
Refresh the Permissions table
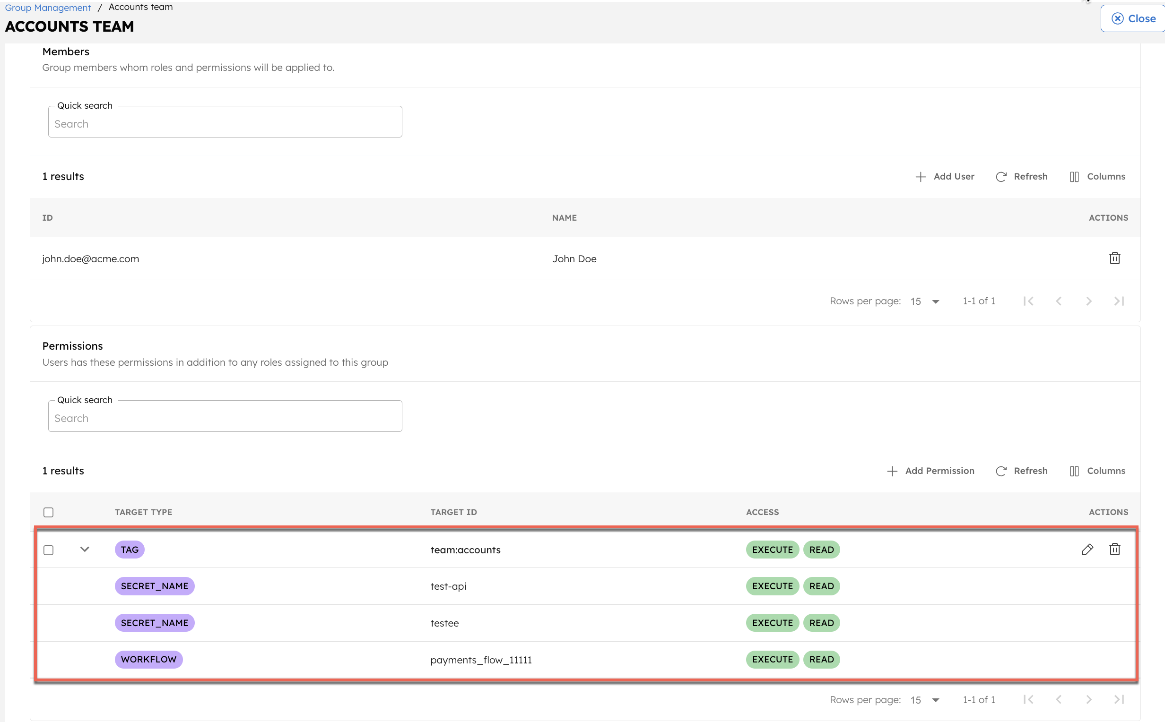(x=1022, y=471)
